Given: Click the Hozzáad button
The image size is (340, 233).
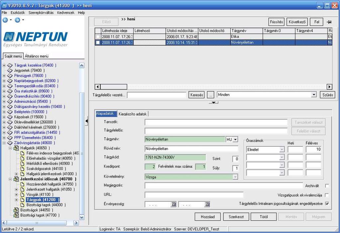Looking at the screenshot, I should pyautogui.click(x=208, y=217).
